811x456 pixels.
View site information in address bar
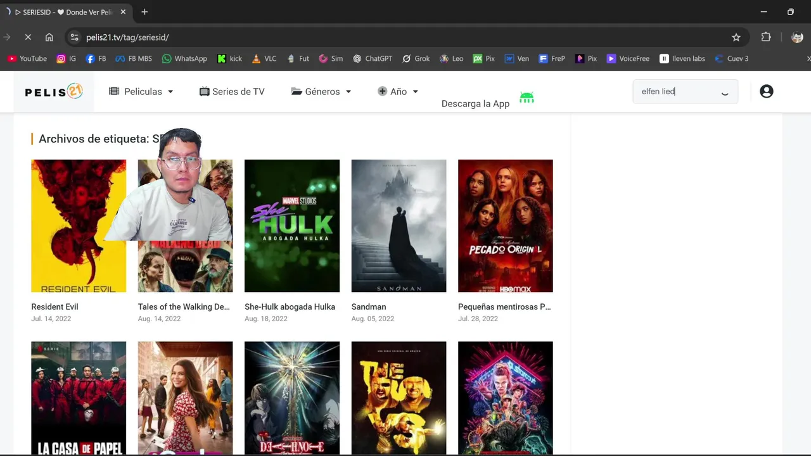[x=75, y=37]
